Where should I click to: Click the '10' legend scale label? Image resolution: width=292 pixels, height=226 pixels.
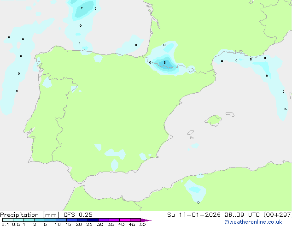[58, 224]
